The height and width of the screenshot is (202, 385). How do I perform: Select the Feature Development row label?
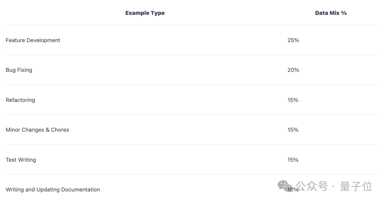pos(33,40)
